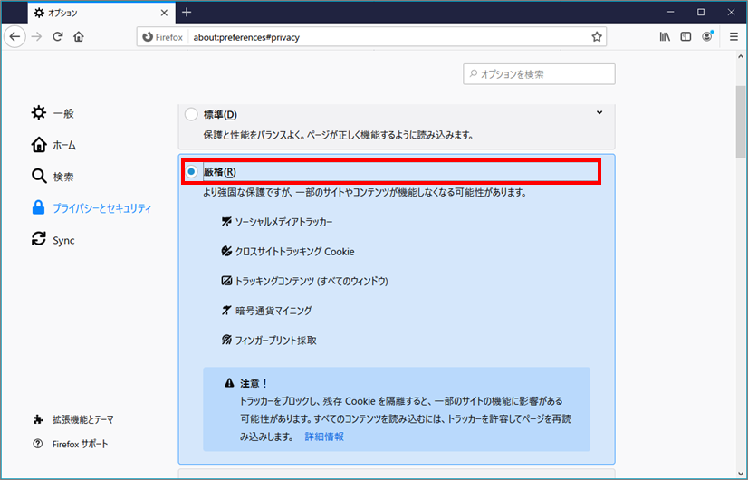
Task: Click the 暗号通貨マイニング icon
Action: (226, 311)
